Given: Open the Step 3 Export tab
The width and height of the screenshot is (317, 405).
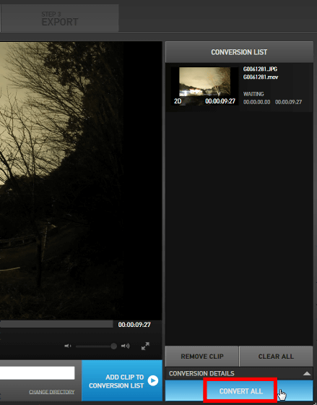Looking at the screenshot, I should tap(60, 18).
